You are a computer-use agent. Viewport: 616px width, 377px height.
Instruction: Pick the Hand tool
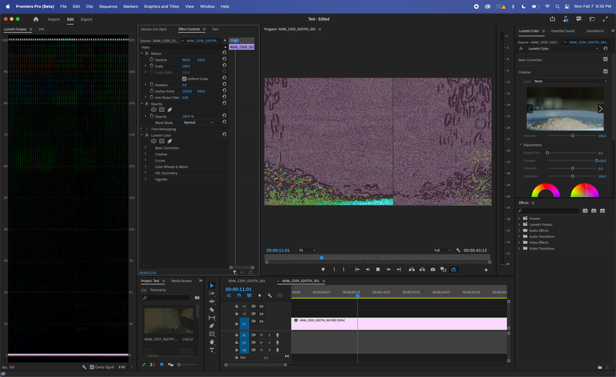(x=211, y=342)
